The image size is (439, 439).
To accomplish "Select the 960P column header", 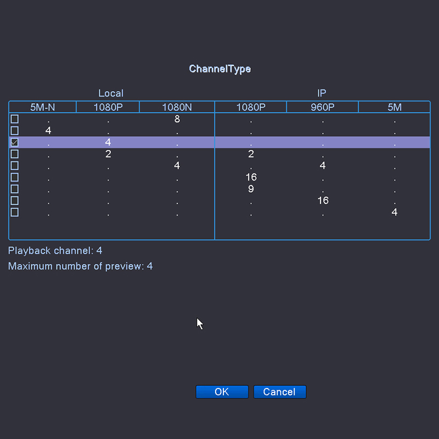I will click(323, 107).
